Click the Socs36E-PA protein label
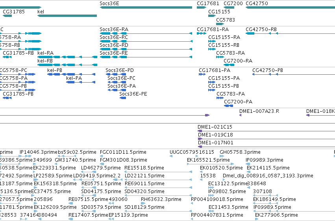Screen dimensions: 335x221 click(122, 86)
